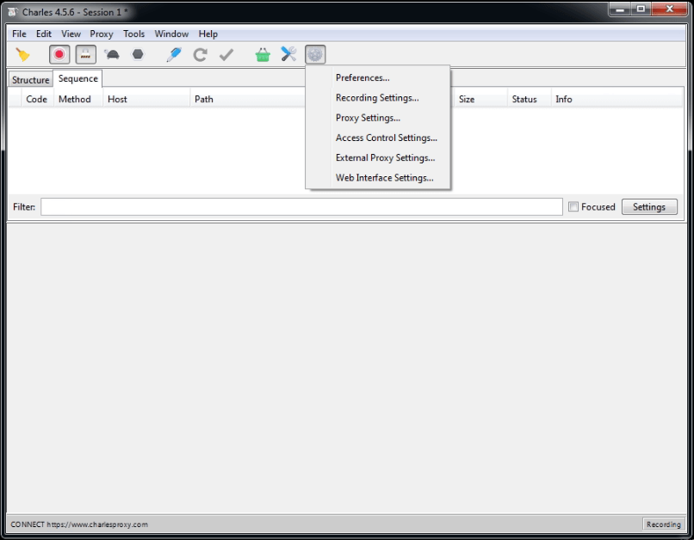Enable the Focused checkbox
The height and width of the screenshot is (540, 694).
pos(573,206)
